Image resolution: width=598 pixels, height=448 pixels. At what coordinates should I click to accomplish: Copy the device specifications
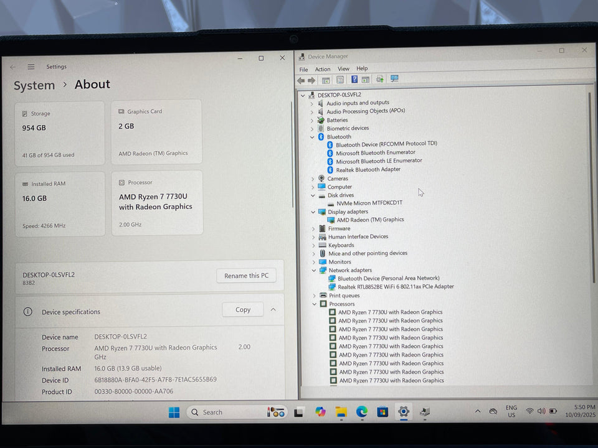click(243, 310)
